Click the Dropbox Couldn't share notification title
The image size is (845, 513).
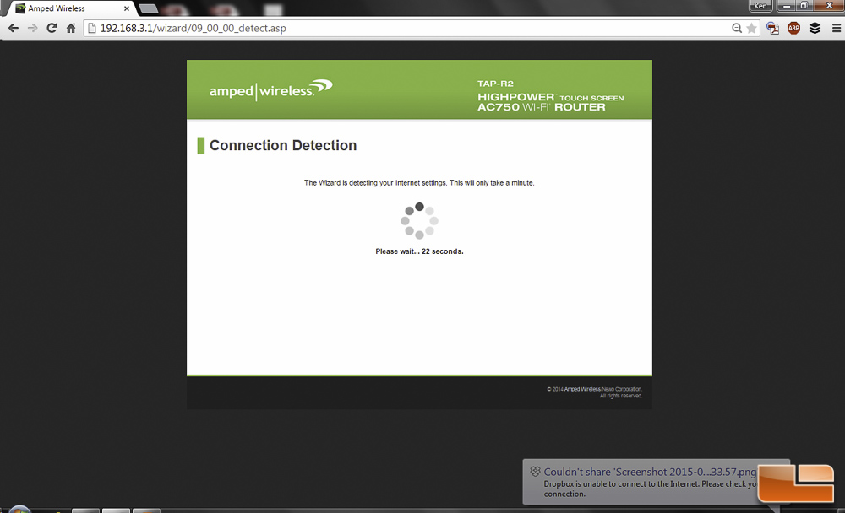point(650,472)
